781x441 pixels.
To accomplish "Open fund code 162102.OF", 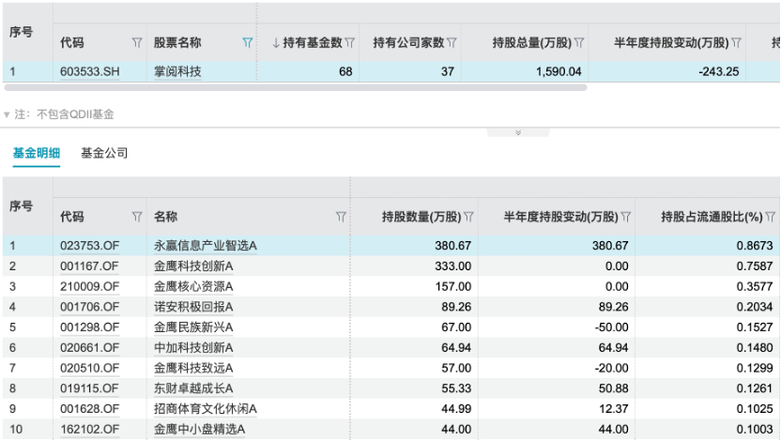I will [x=90, y=429].
